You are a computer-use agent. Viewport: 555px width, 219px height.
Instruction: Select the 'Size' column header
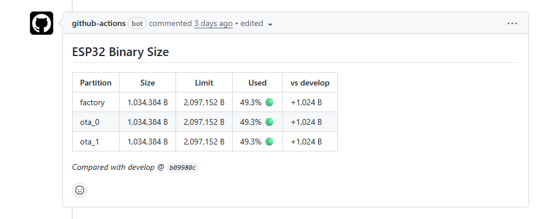click(148, 83)
